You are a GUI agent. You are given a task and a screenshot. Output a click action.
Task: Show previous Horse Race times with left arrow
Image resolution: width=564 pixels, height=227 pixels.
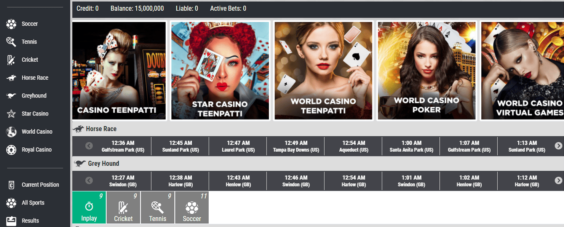89,146
